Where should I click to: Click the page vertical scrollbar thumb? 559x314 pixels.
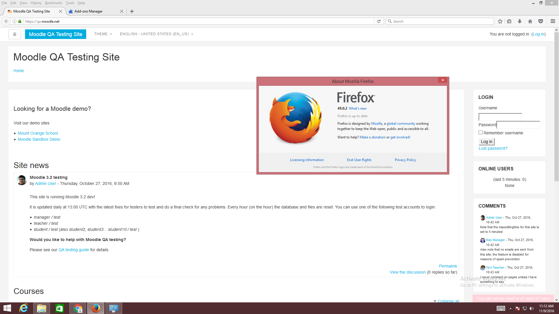tap(556, 107)
